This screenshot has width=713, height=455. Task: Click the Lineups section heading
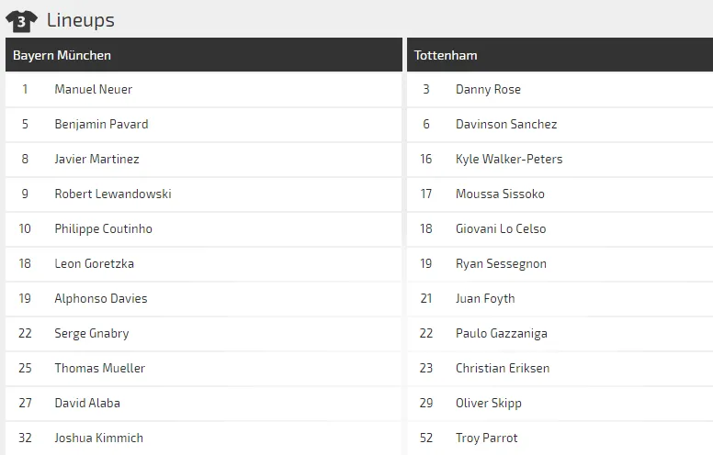pyautogui.click(x=80, y=19)
